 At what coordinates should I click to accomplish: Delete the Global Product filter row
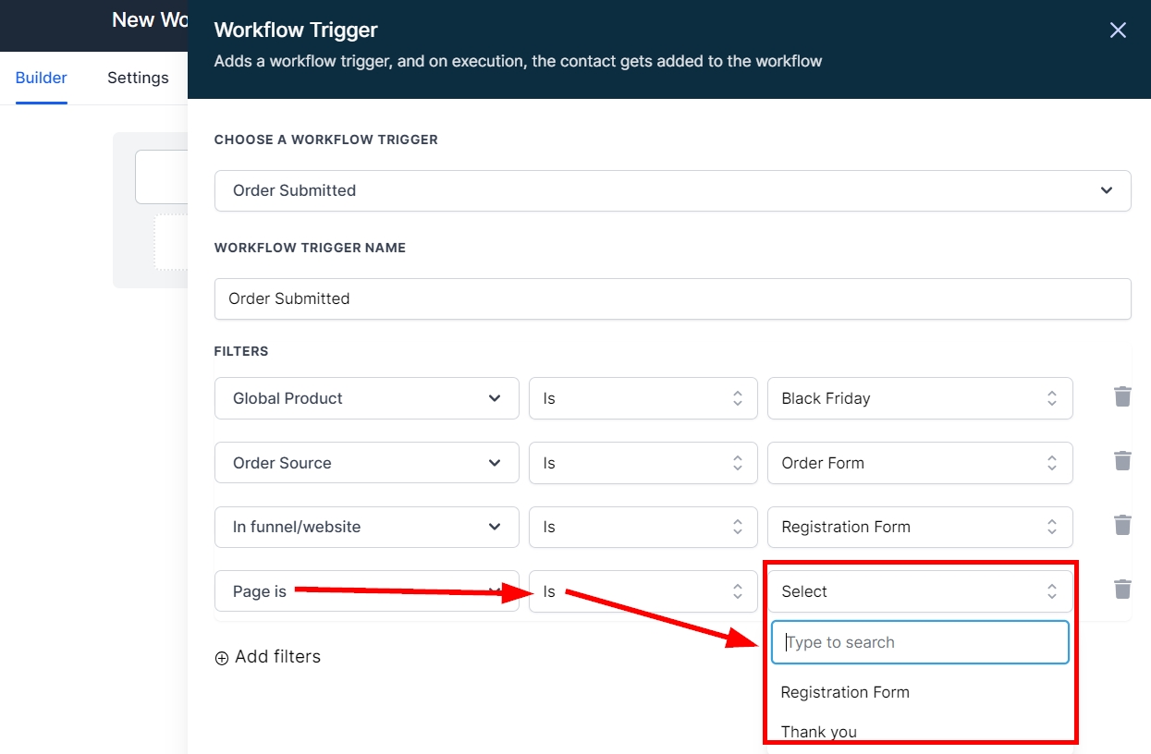(x=1122, y=397)
